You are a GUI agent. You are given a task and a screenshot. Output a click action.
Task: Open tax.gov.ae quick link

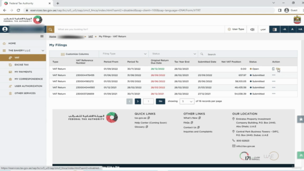click(x=142, y=118)
